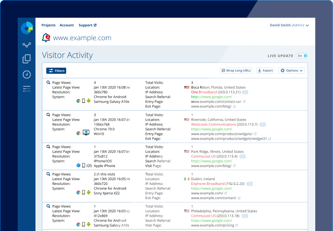Open the clock sidebar icon
The height and width of the screenshot is (231, 333).
[x=26, y=75]
